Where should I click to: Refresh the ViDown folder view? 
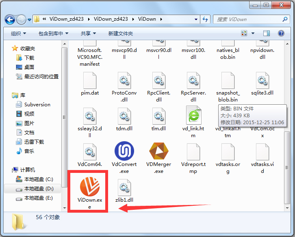[x=205, y=19]
